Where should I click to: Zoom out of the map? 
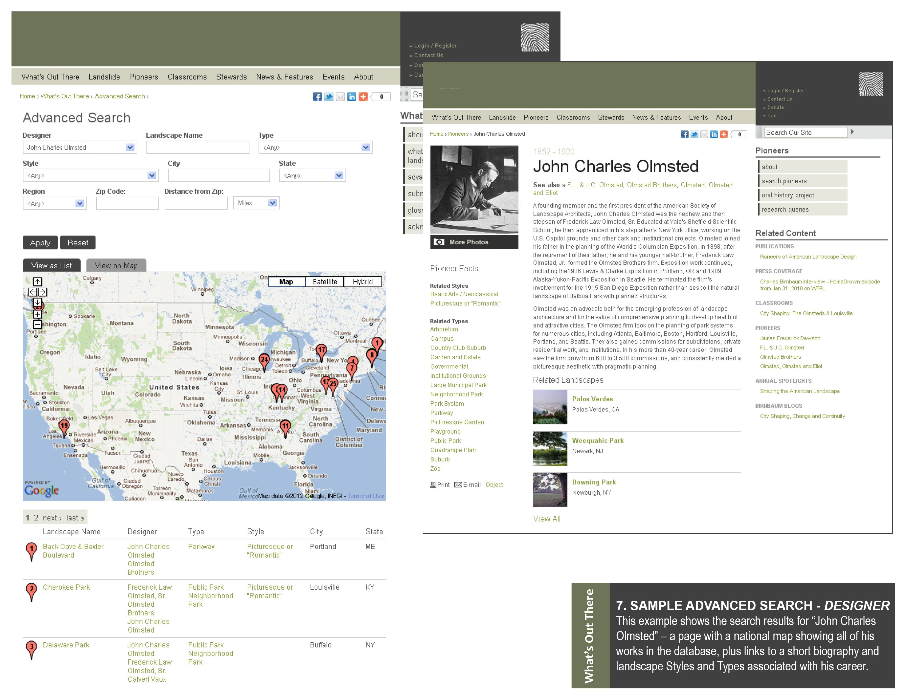[37, 324]
